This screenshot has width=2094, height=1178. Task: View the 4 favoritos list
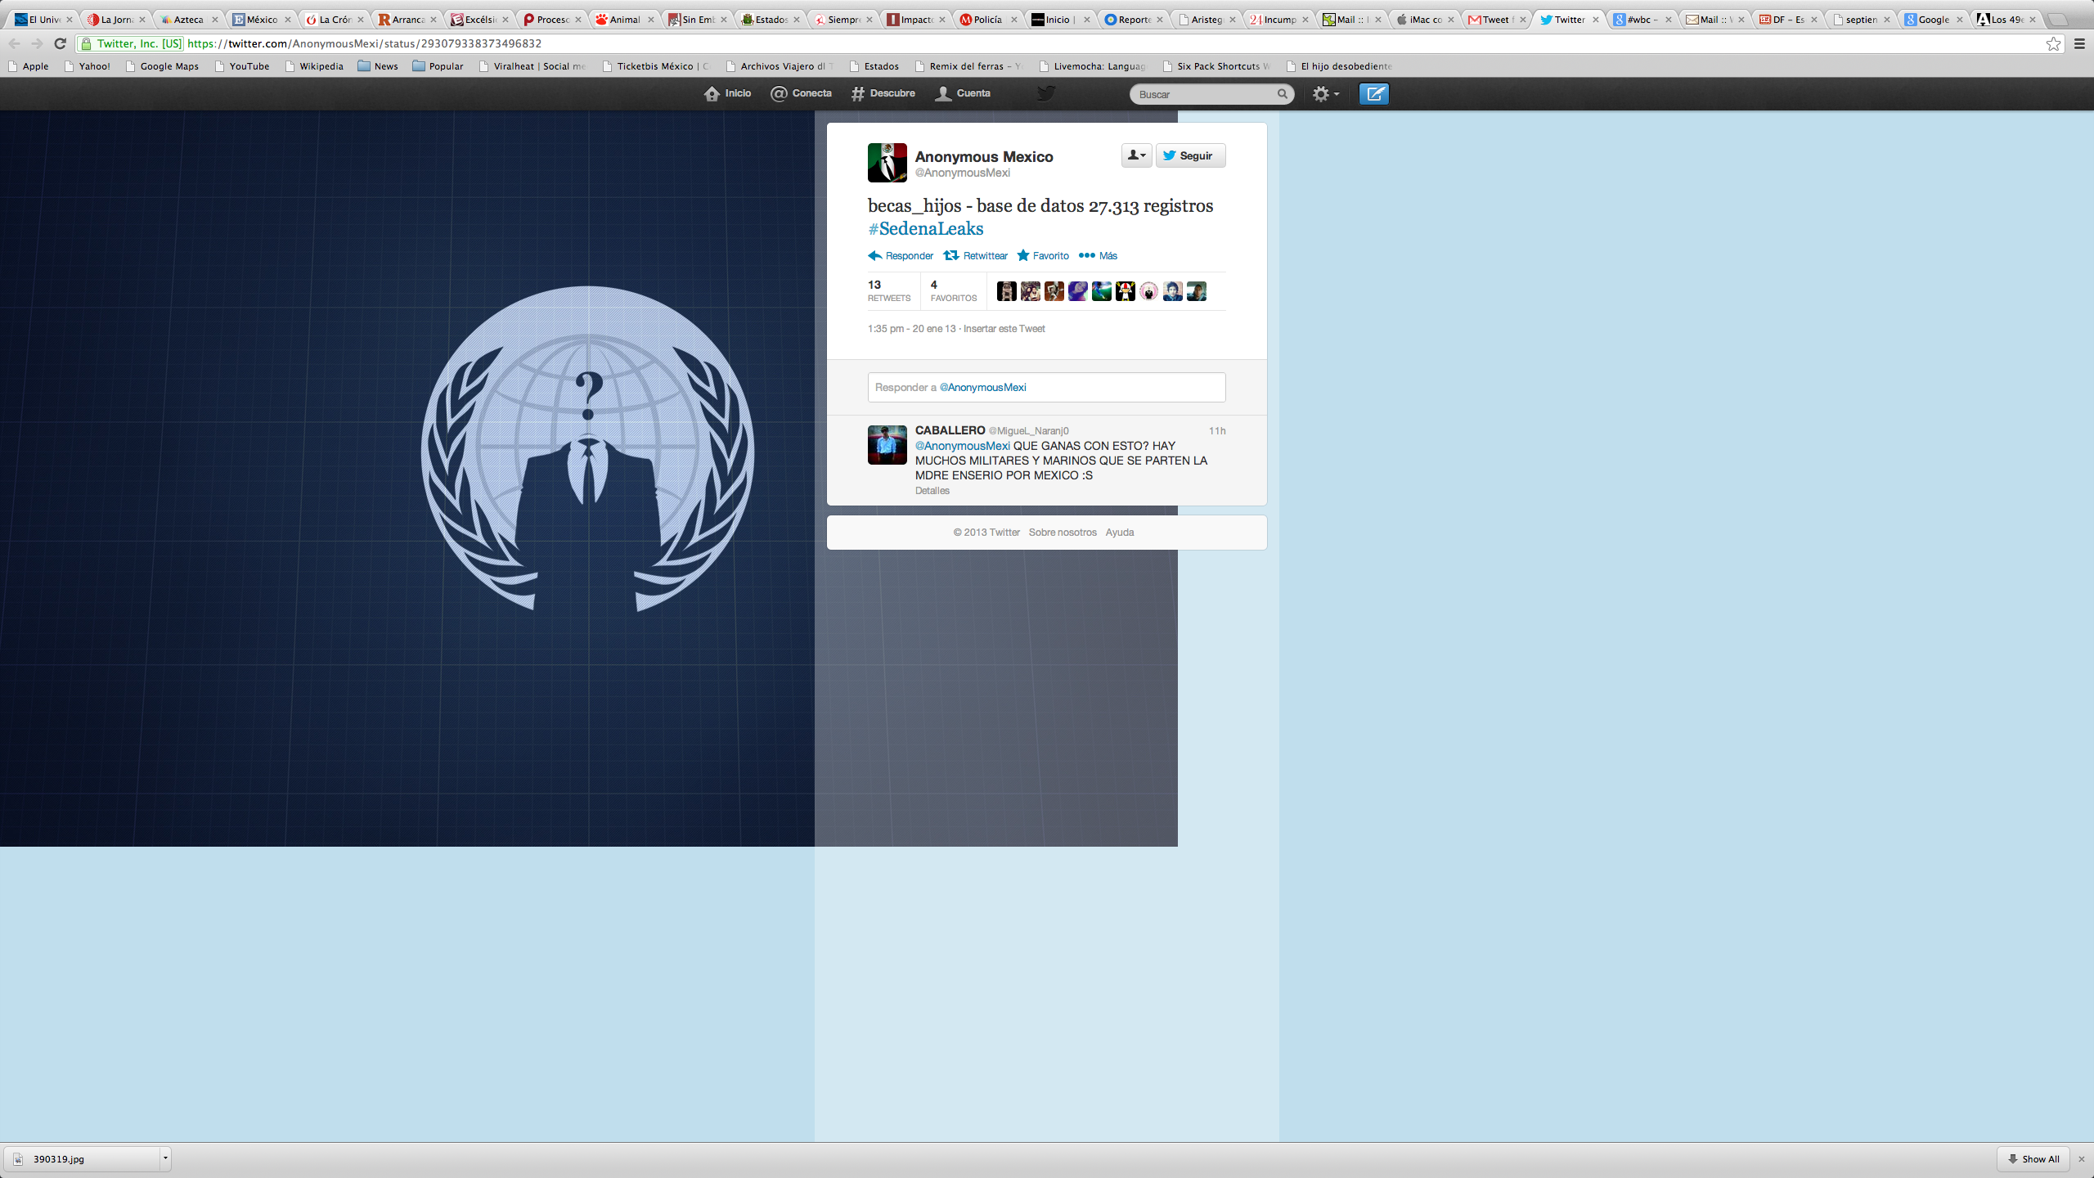[x=953, y=290]
